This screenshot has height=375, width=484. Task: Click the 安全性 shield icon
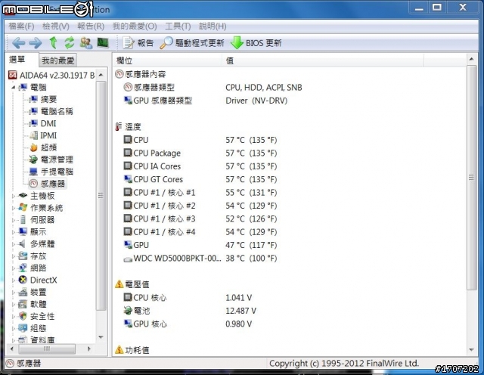click(23, 316)
